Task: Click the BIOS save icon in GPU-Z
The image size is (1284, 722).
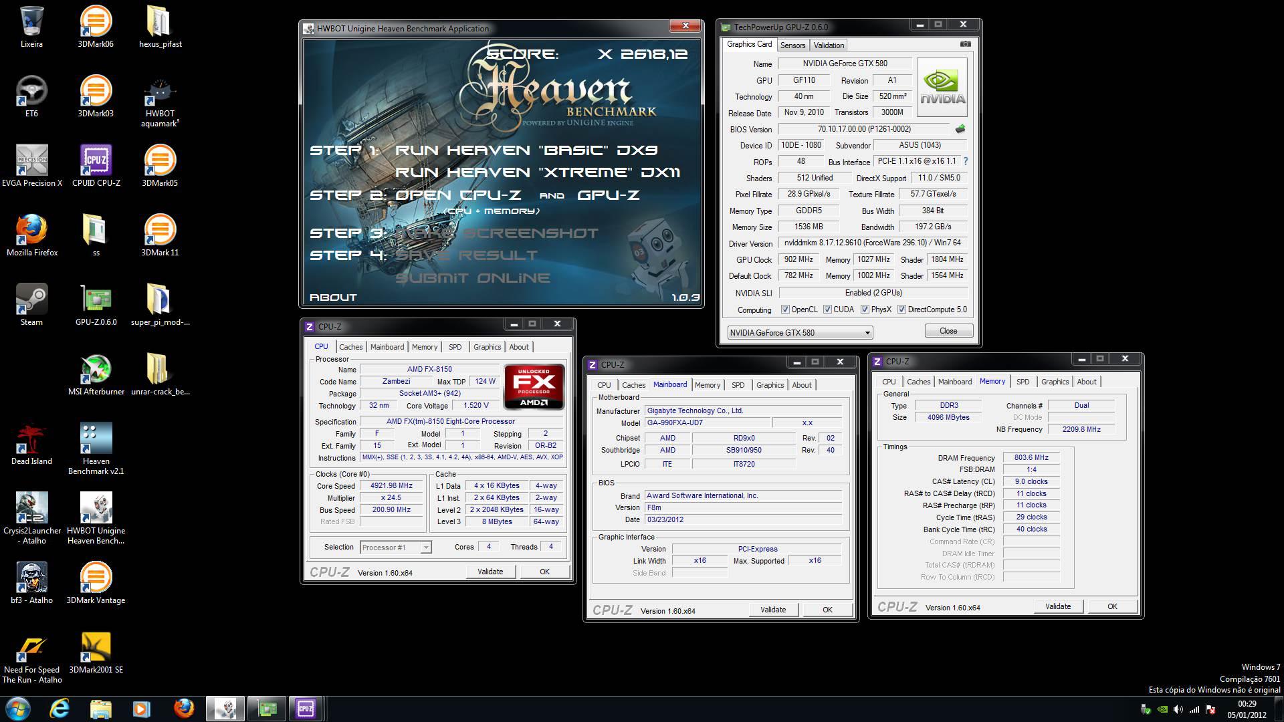Action: pyautogui.click(x=960, y=129)
